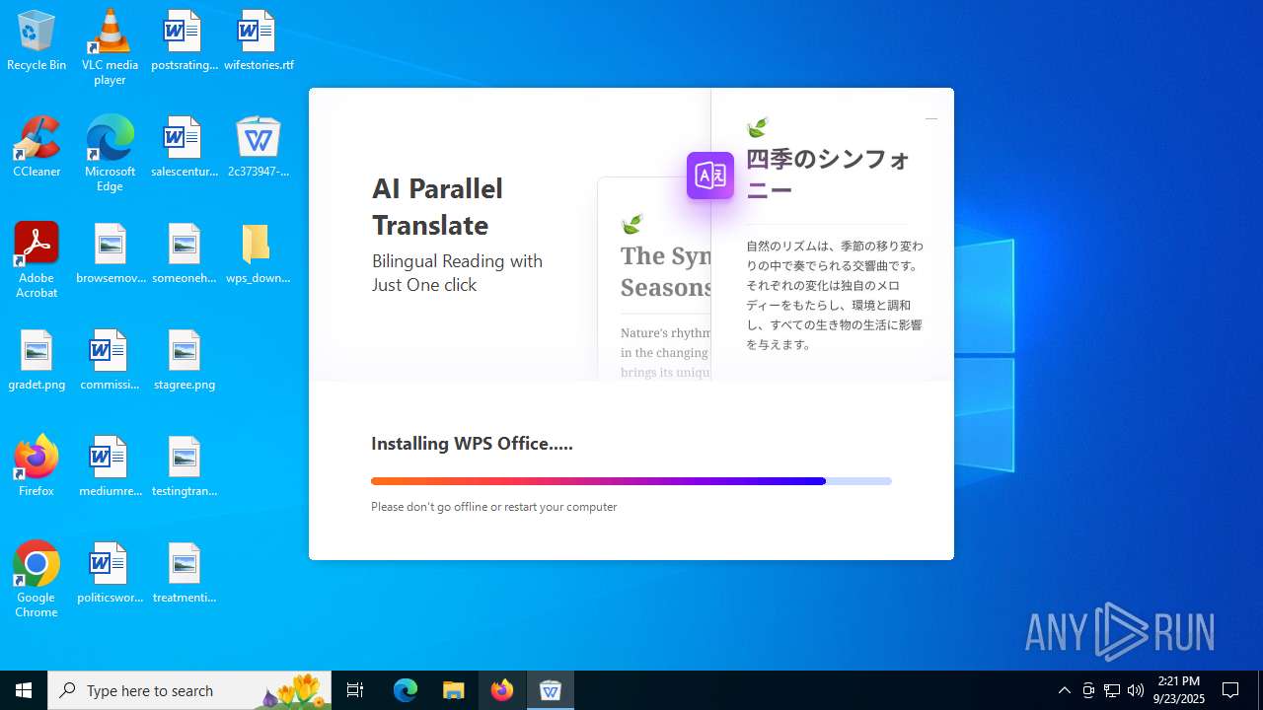Click the AI translate purple icon

click(x=710, y=176)
